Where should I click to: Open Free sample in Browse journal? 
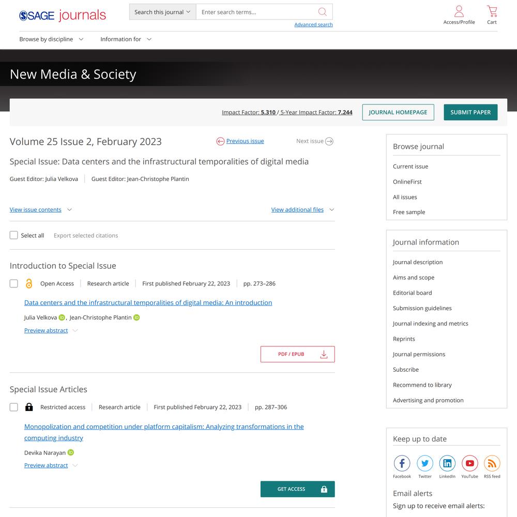tap(409, 212)
